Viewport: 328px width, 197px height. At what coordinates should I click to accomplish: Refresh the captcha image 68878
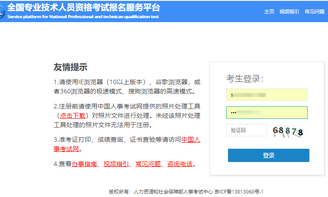[288, 131]
